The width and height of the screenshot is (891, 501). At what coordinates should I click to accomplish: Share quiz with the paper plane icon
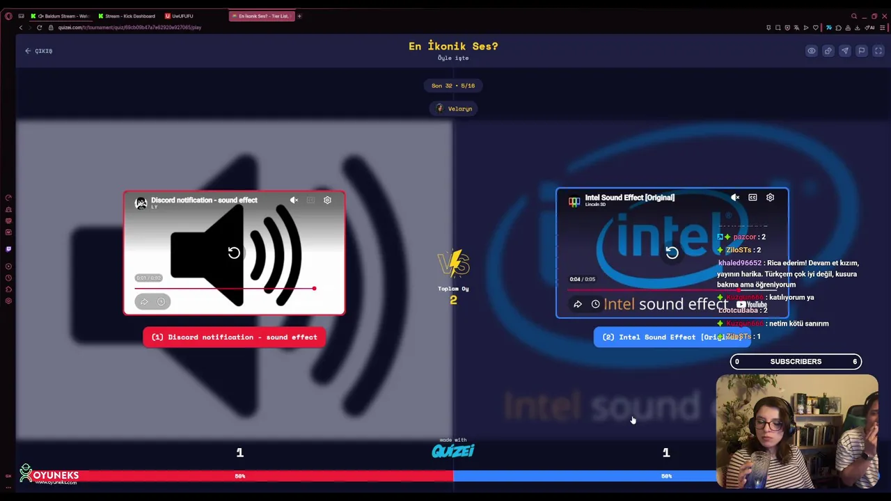coord(845,51)
